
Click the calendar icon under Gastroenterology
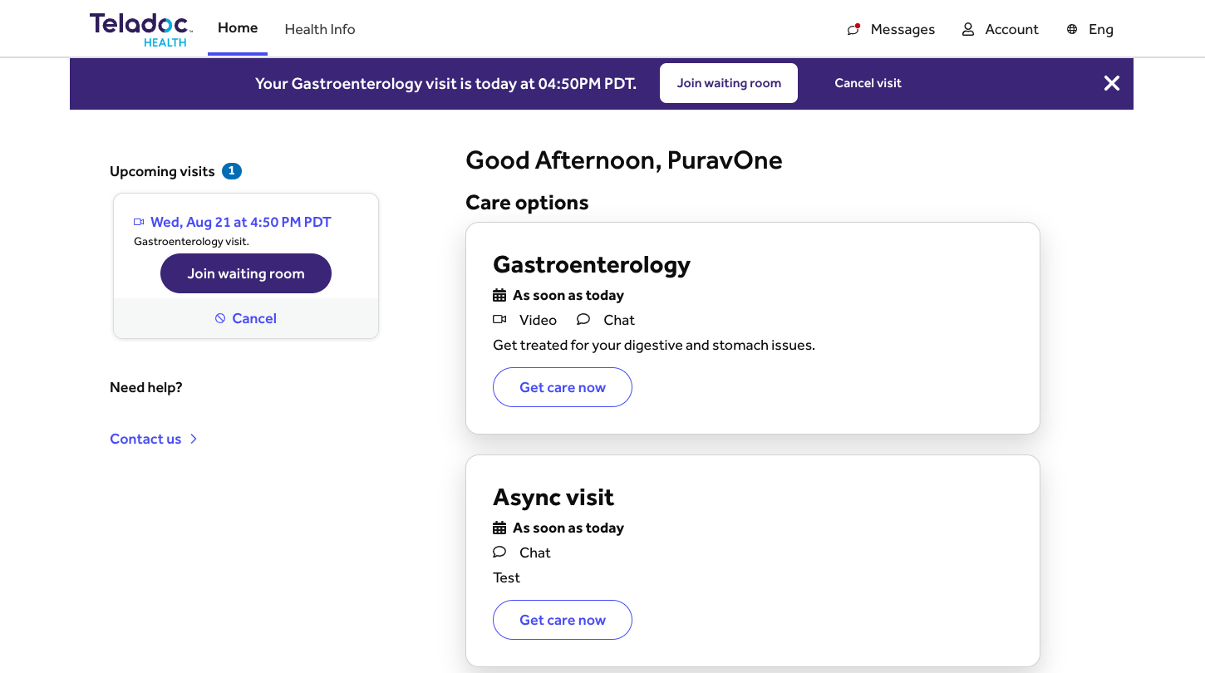coord(499,295)
